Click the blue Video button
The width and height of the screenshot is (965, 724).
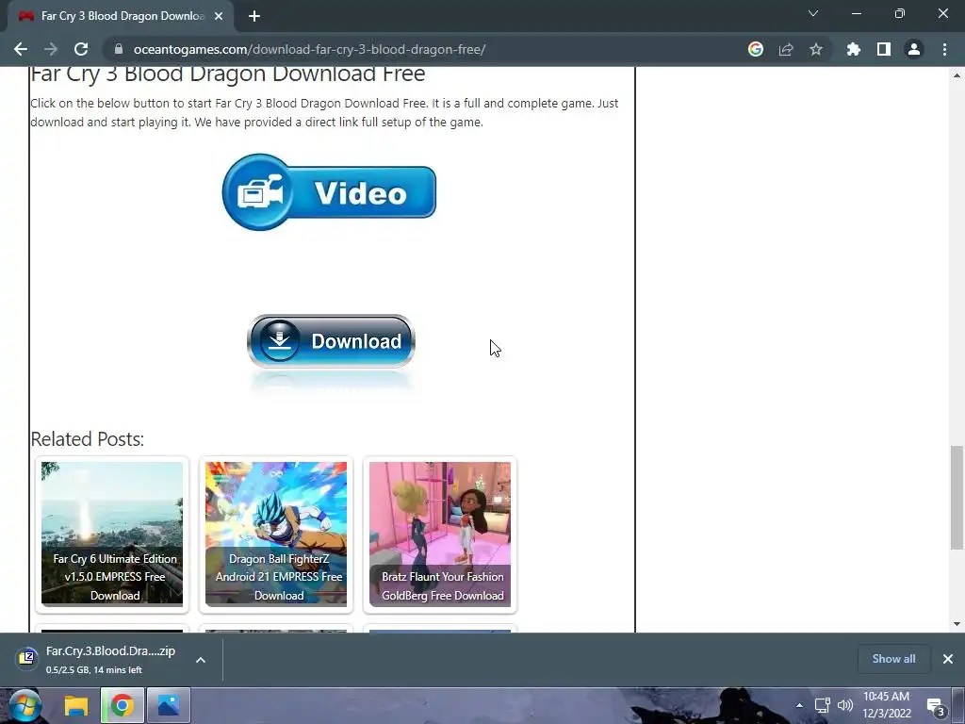(x=329, y=192)
